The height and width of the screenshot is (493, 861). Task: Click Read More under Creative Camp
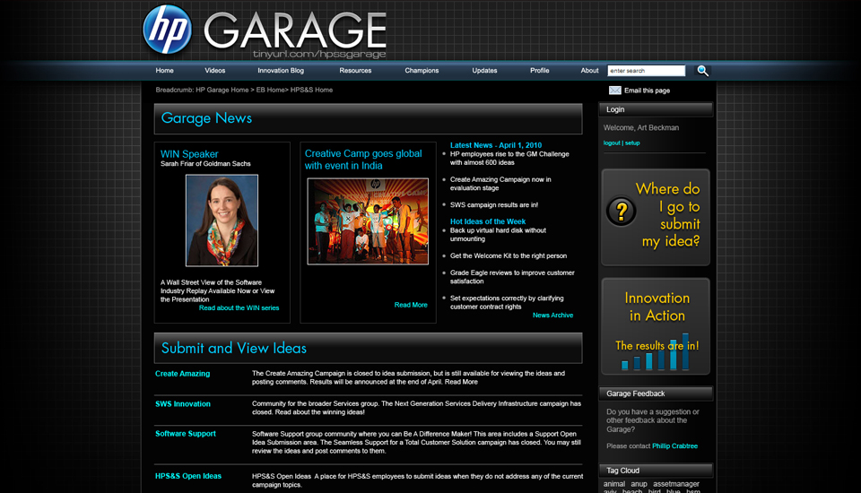[411, 305]
